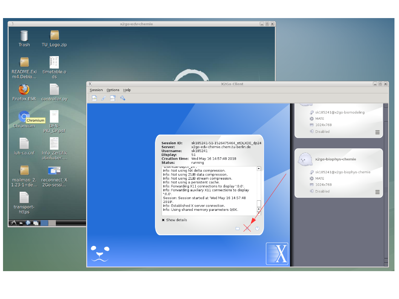Suspend session via the crossed-out icon
399x299 pixels.
[x=247, y=228]
